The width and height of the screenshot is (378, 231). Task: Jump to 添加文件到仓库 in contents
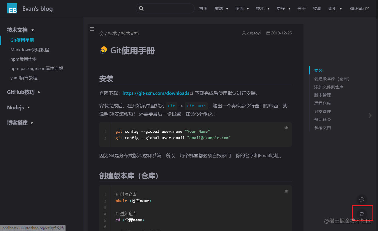329,87
